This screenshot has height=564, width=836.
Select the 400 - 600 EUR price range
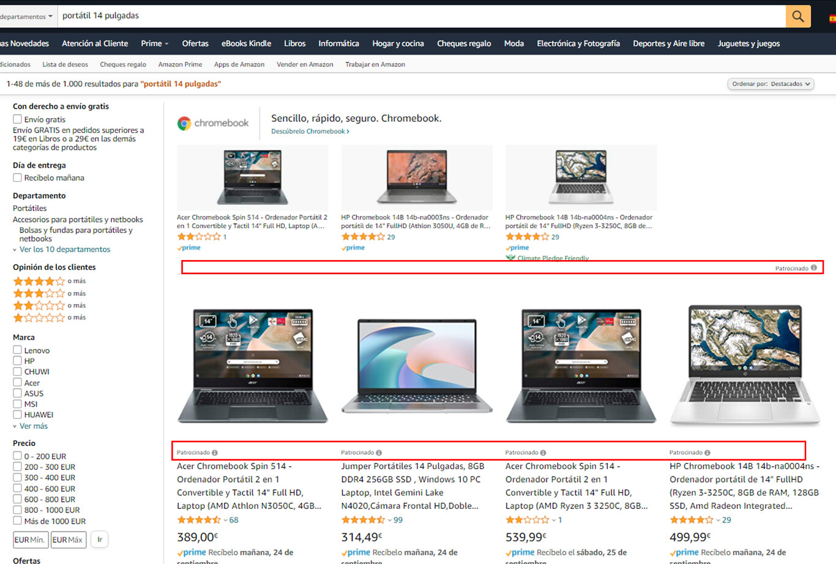point(17,488)
